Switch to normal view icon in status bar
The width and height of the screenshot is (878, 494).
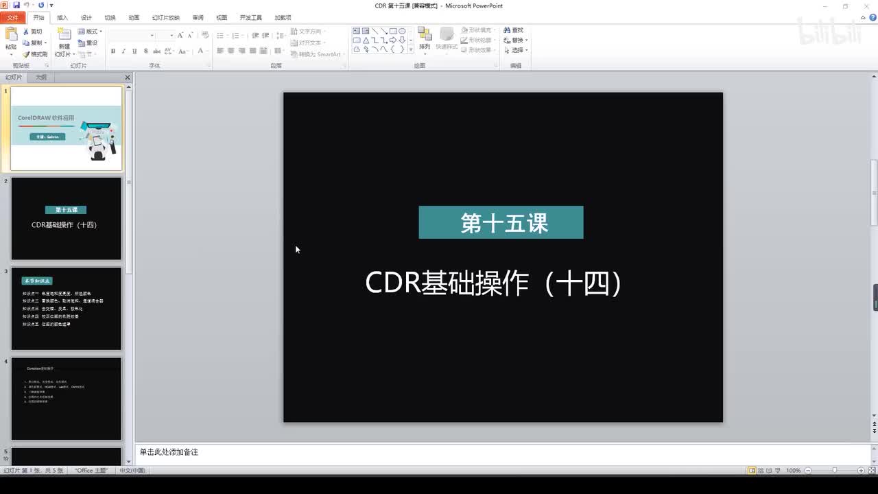pos(752,471)
